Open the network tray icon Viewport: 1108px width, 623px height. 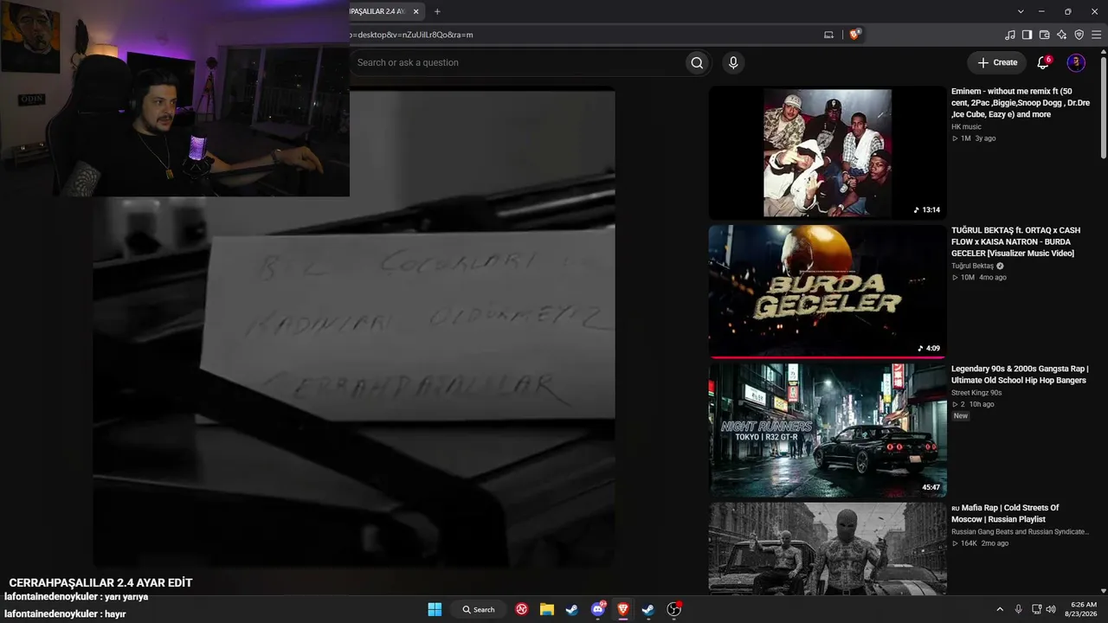click(1039, 609)
